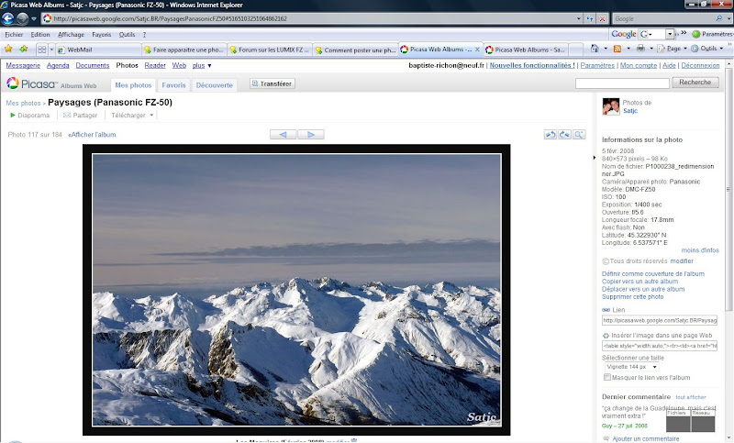Open the Google toolbar search box dropdown
This screenshot has width=734, height=443.
coord(670,34)
